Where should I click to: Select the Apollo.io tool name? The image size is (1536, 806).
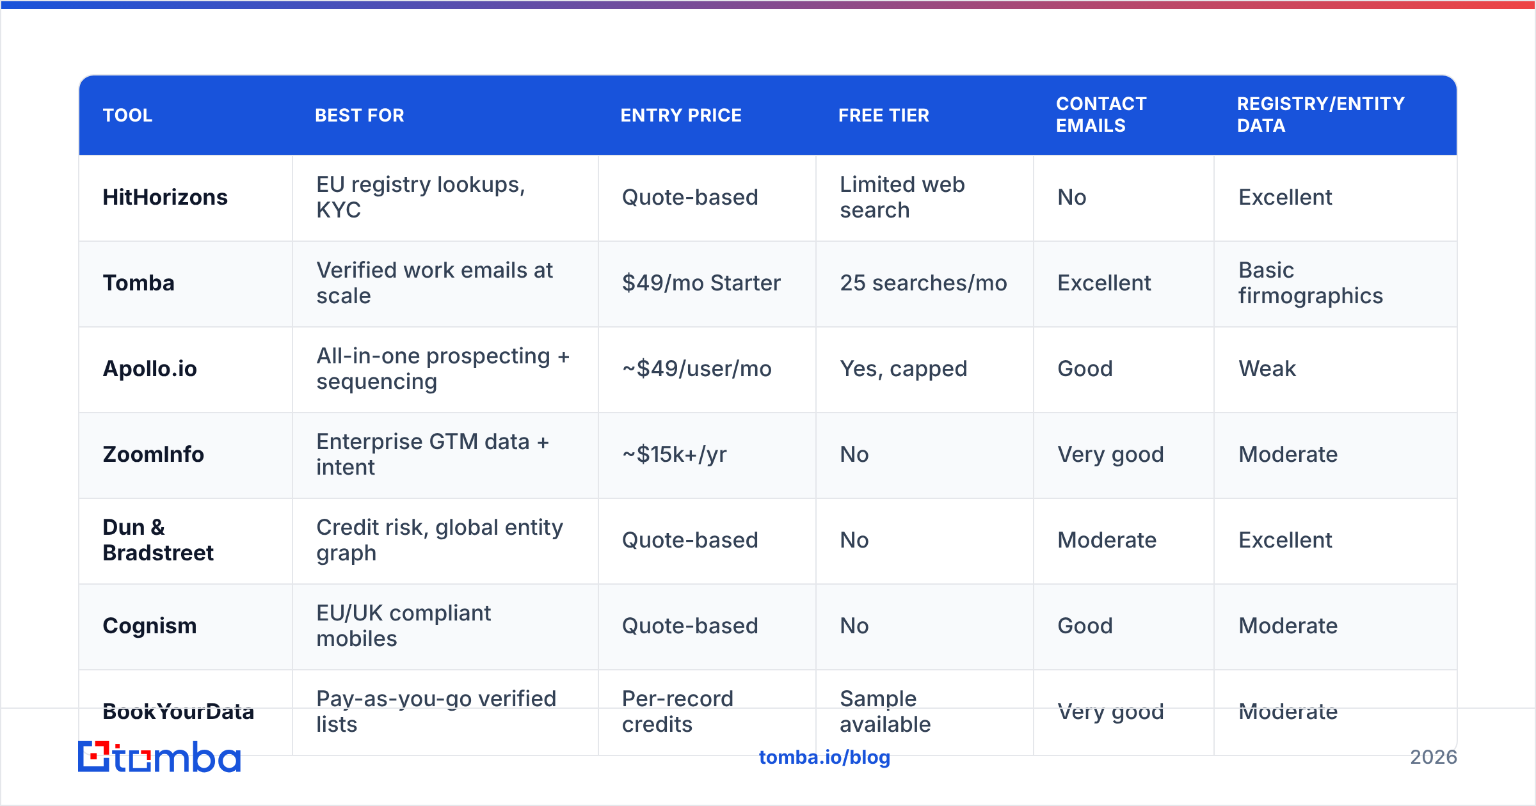point(150,368)
